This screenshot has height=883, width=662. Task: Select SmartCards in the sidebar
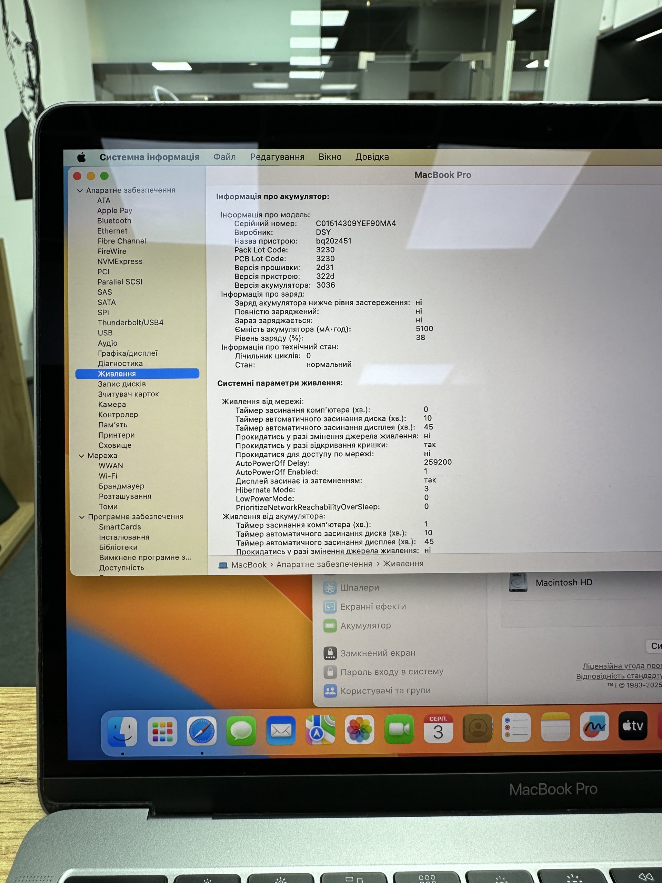pyautogui.click(x=120, y=527)
